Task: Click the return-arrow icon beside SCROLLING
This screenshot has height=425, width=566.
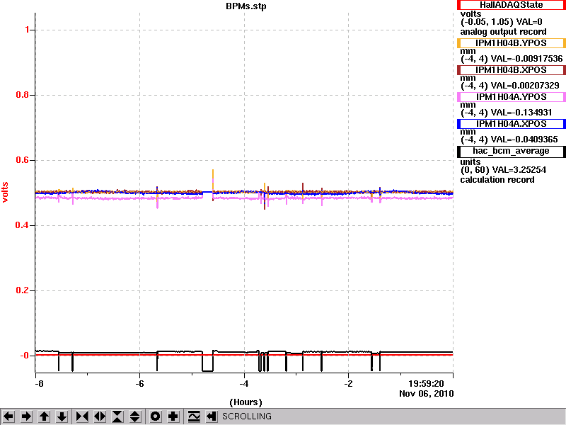Action: [212, 416]
